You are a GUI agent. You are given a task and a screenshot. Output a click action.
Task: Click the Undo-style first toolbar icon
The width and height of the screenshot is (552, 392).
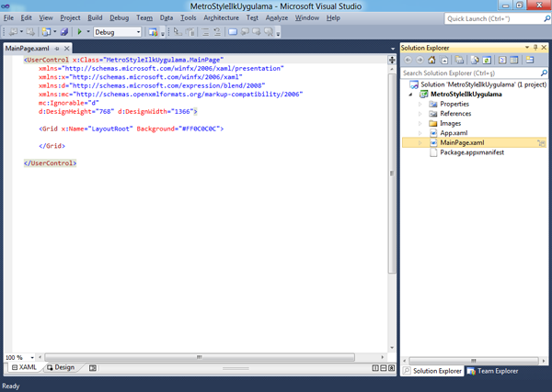click(x=14, y=32)
